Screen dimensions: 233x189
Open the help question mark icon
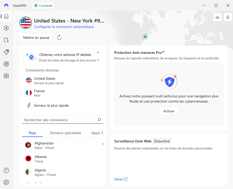coord(6,170)
